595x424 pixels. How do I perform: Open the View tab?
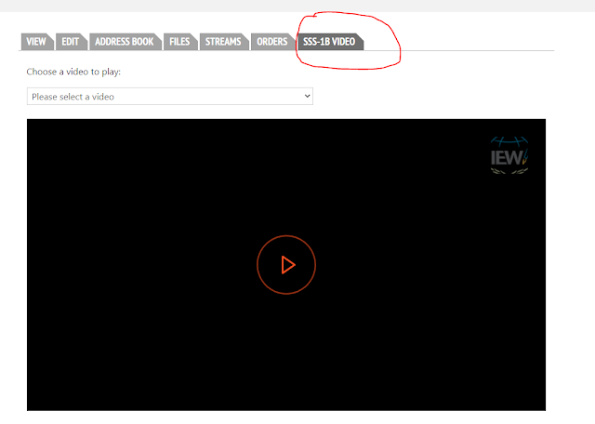(37, 42)
